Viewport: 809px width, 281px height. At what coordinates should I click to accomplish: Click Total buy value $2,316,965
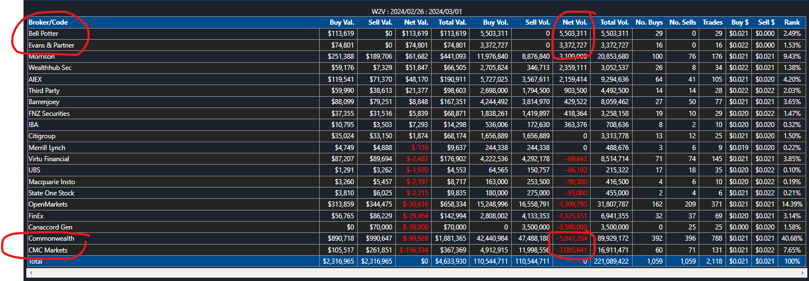[339, 261]
